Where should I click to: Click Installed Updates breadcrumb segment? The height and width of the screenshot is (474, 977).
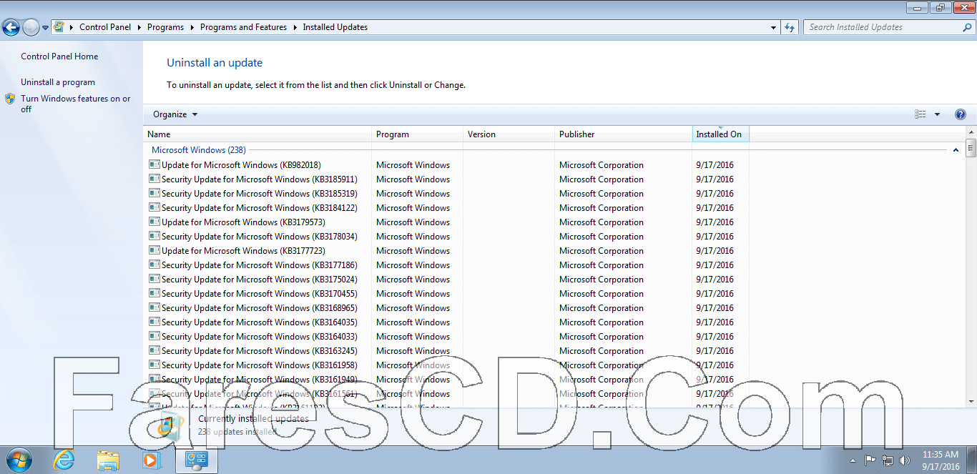coord(335,27)
